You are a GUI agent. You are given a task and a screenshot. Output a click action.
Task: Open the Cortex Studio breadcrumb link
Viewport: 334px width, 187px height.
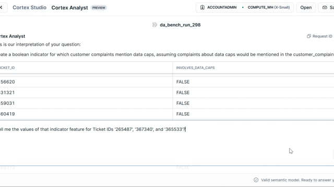coord(29,7)
